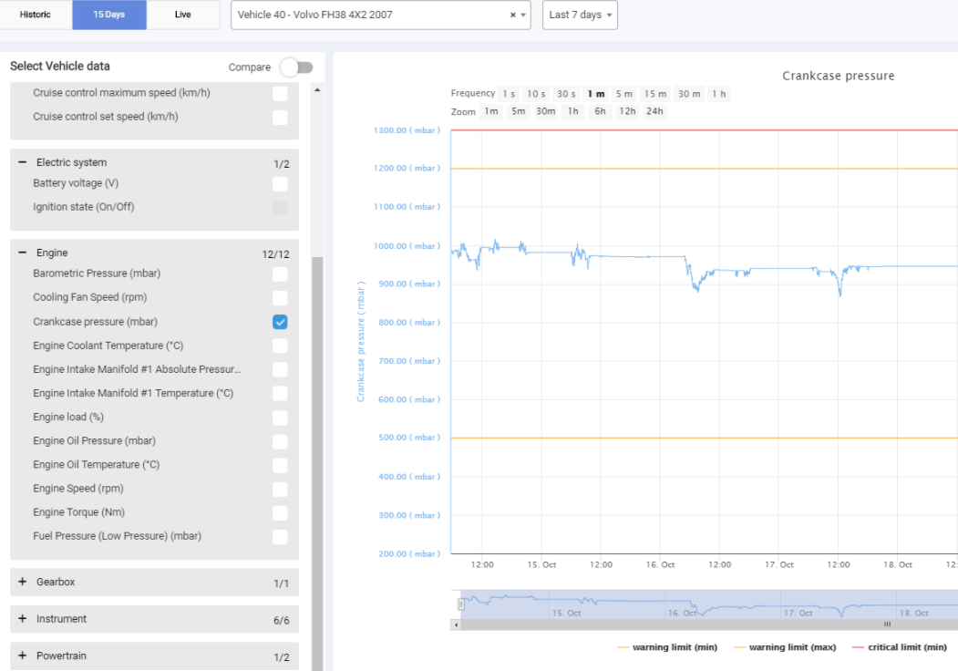
Task: Check the Engine Speed checkbox
Action: click(x=280, y=490)
